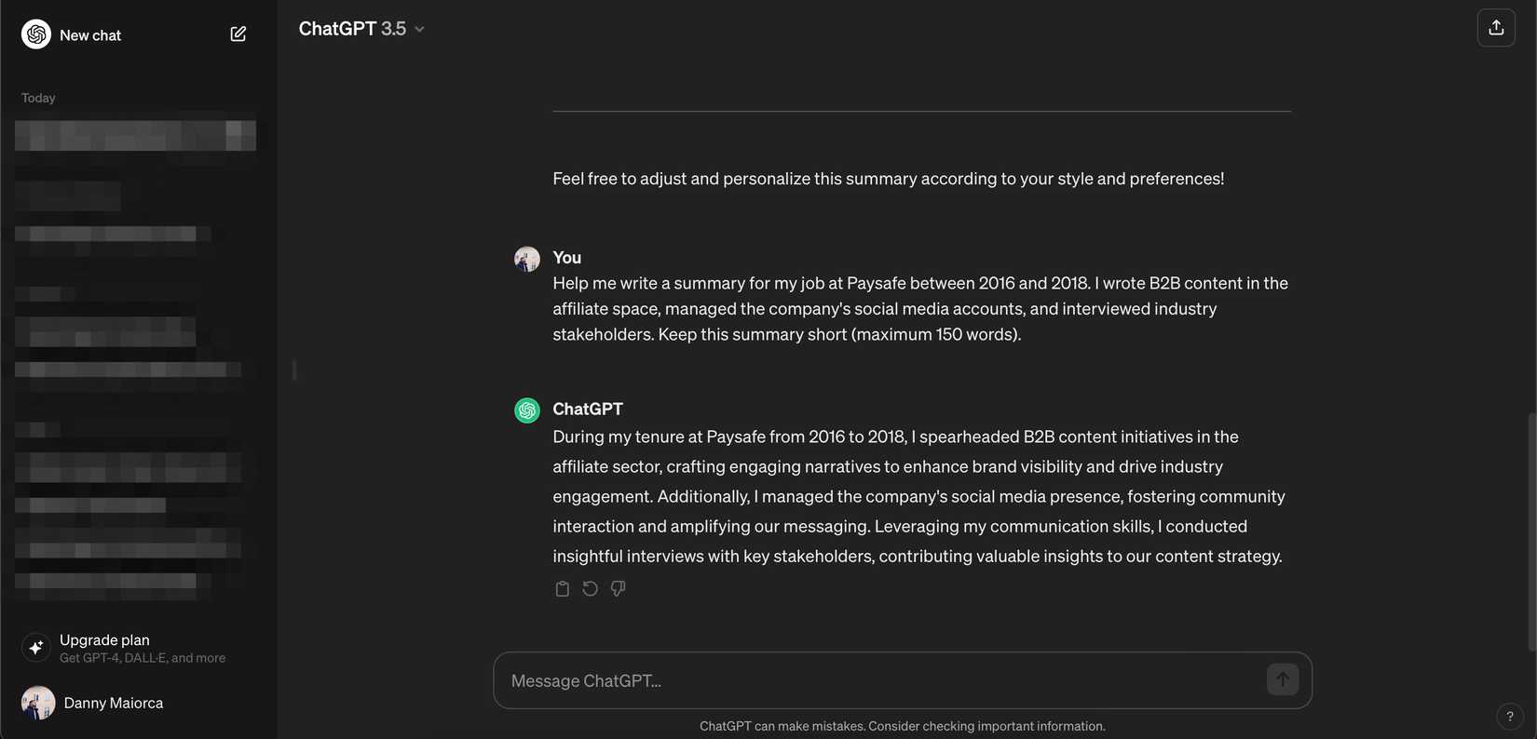
Task: Open help via the question mark icon
Action: 1509,716
